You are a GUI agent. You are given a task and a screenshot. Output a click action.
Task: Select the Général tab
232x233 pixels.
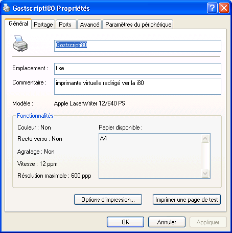pos(18,24)
